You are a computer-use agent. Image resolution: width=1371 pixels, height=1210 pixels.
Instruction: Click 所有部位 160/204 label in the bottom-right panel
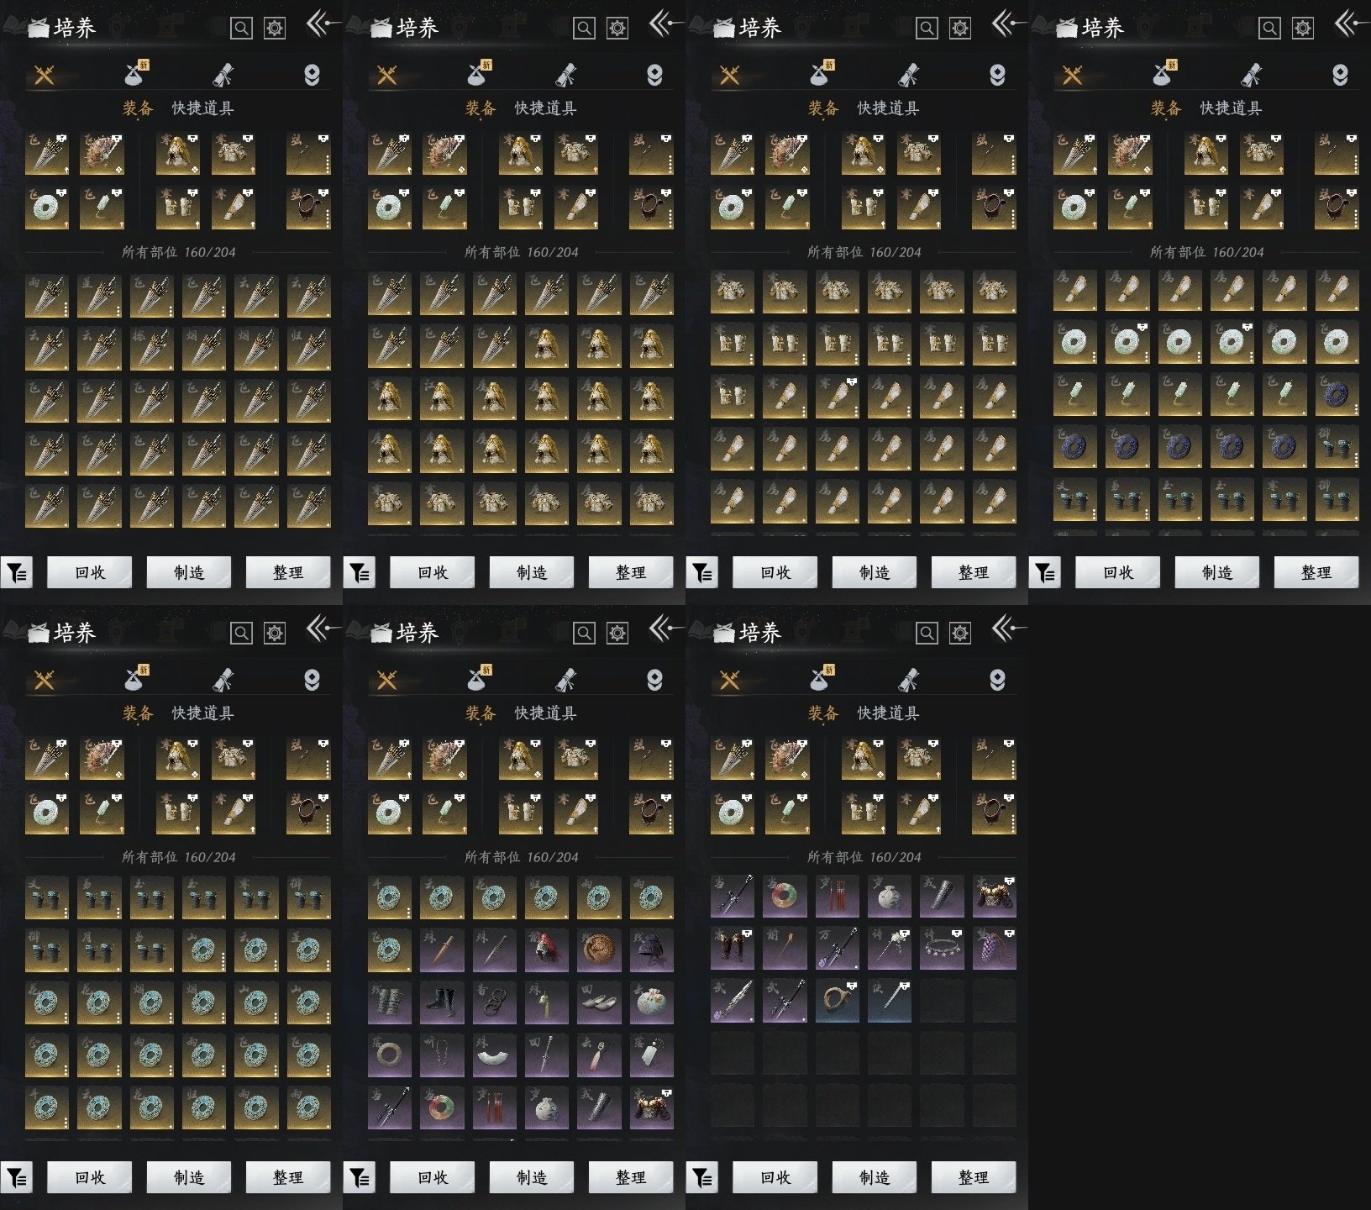click(x=864, y=857)
